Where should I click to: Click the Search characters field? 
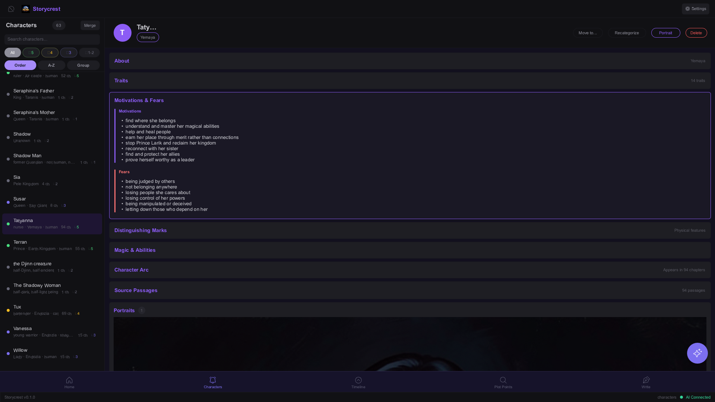pos(52,39)
